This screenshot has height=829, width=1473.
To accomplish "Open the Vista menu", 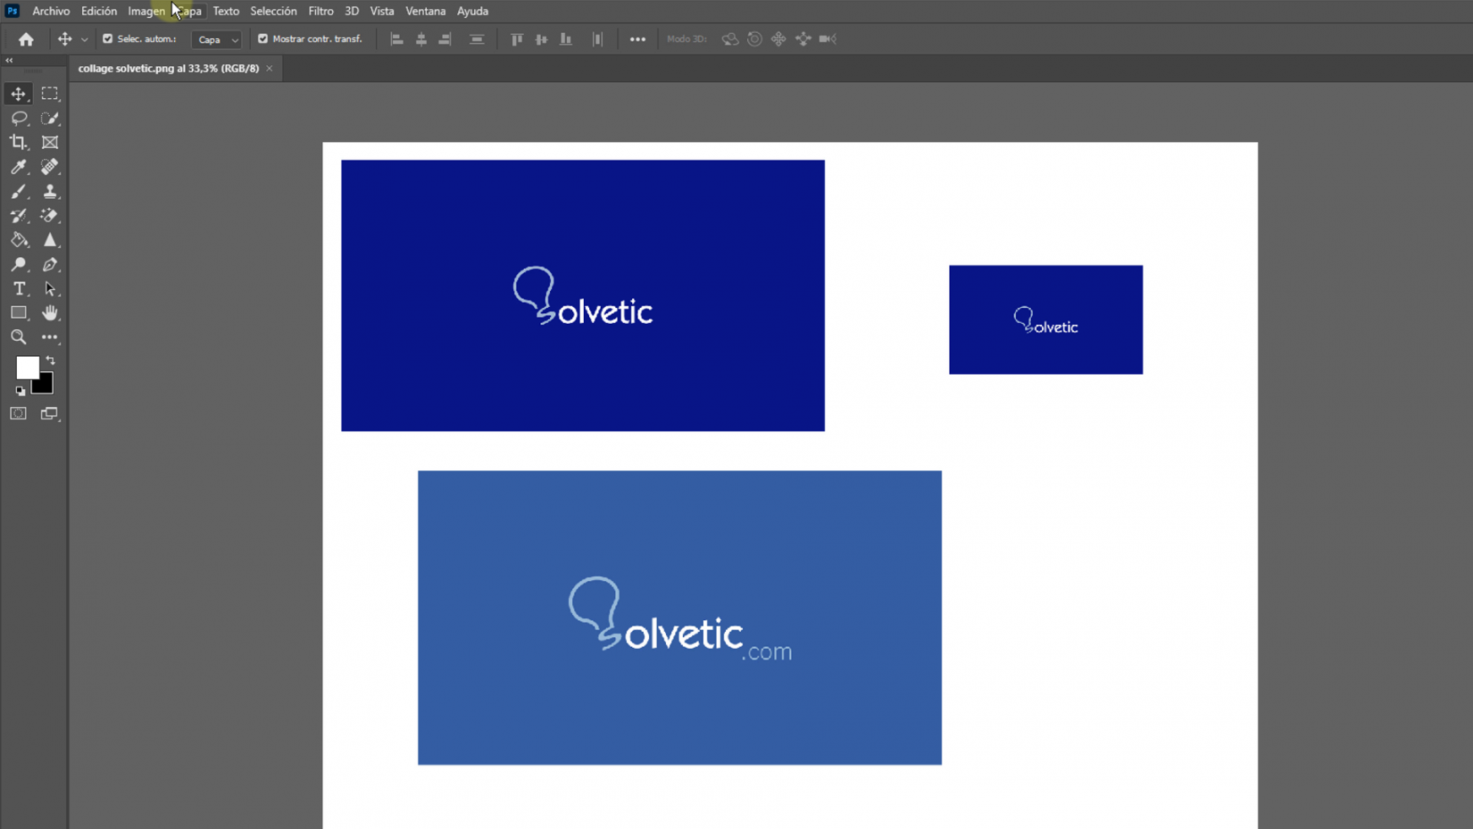I will tap(382, 12).
